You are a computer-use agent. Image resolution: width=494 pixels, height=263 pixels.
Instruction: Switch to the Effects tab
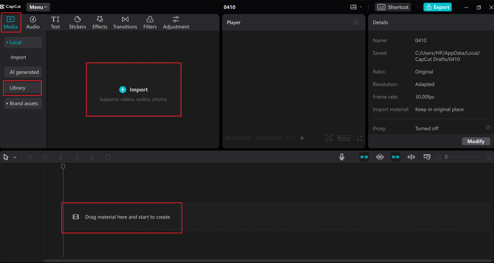100,23
